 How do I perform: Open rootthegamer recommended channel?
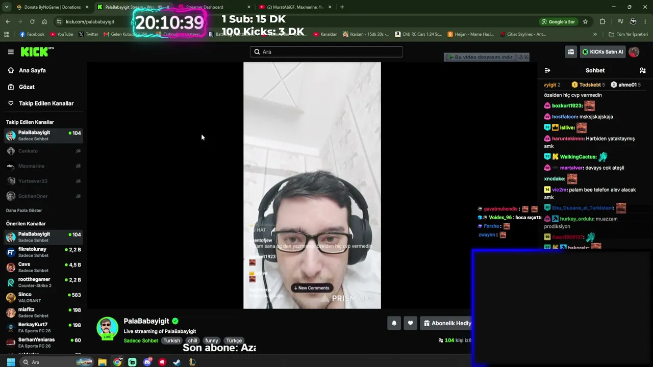click(x=43, y=282)
